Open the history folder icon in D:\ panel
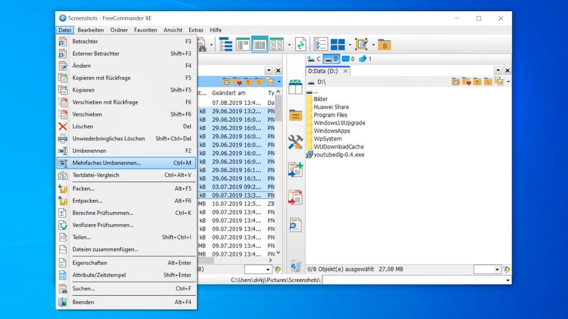The height and width of the screenshot is (319, 568). pyautogui.click(x=456, y=82)
